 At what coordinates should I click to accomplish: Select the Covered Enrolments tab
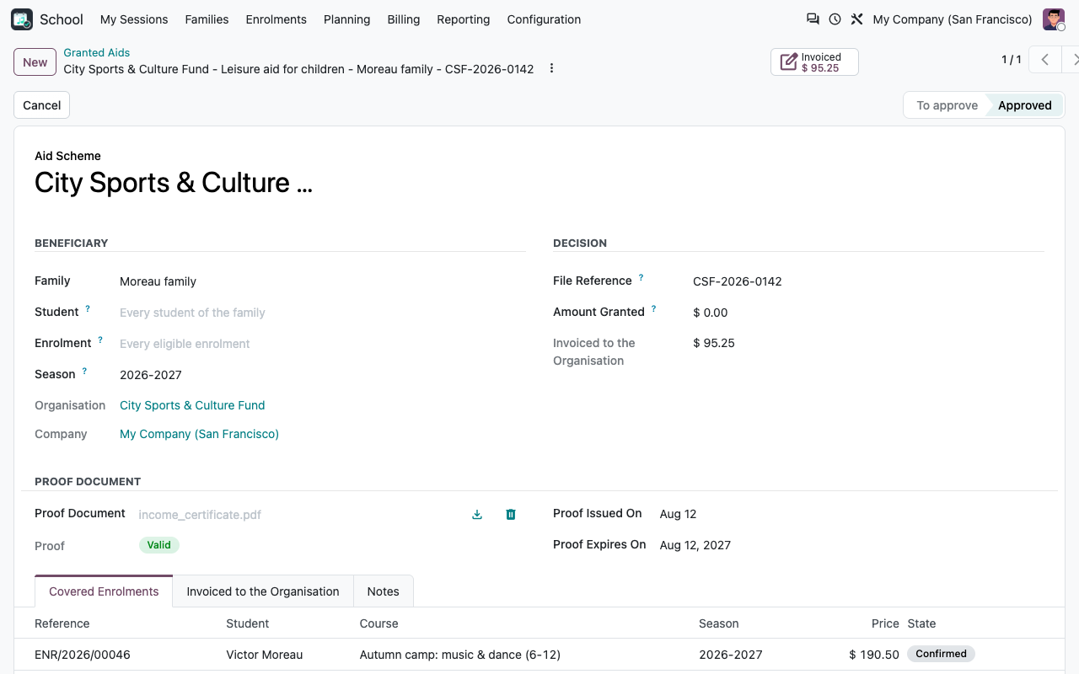click(x=104, y=591)
